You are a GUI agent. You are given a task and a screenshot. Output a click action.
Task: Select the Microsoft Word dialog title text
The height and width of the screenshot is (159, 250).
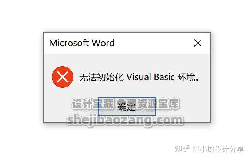(82, 43)
